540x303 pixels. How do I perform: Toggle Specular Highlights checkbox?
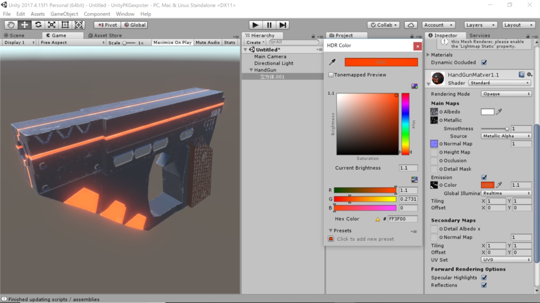click(484, 278)
